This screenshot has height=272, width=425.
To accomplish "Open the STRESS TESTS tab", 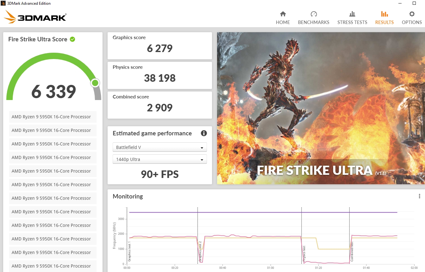I will click(352, 18).
